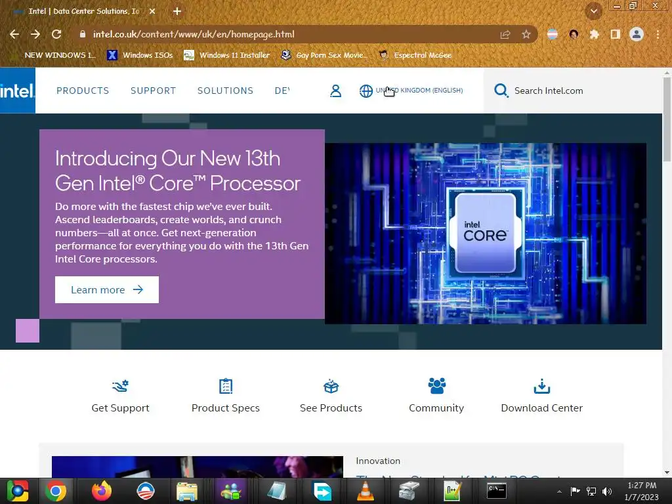672x504 pixels.
Task: Click the taskbar clock 1:27 PM
Action: [642, 486]
